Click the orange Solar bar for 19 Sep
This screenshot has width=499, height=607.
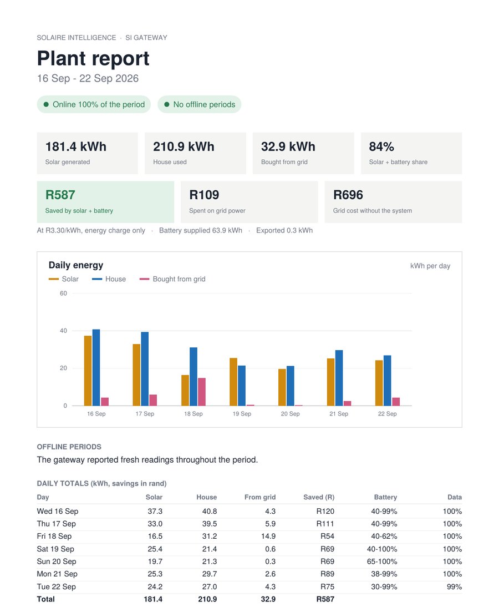(x=233, y=382)
